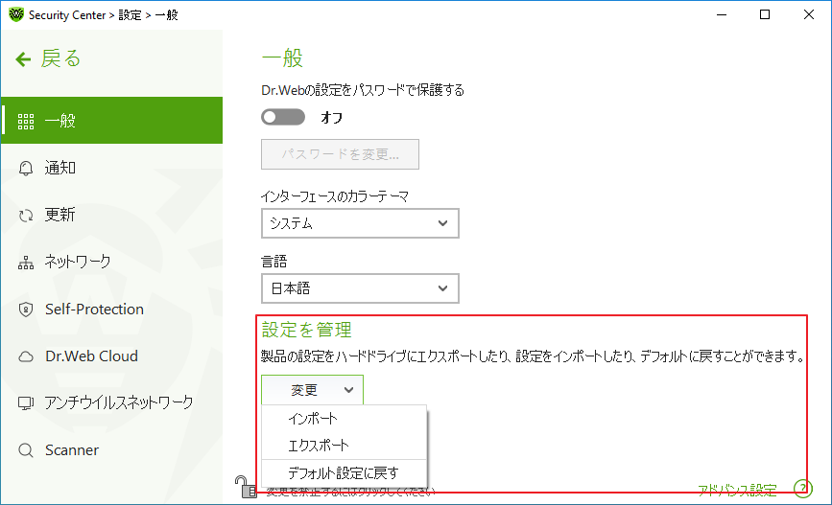Click the Dr.Web Cloud cloud icon
Screen dimensions: 832x505
[x=26, y=356]
